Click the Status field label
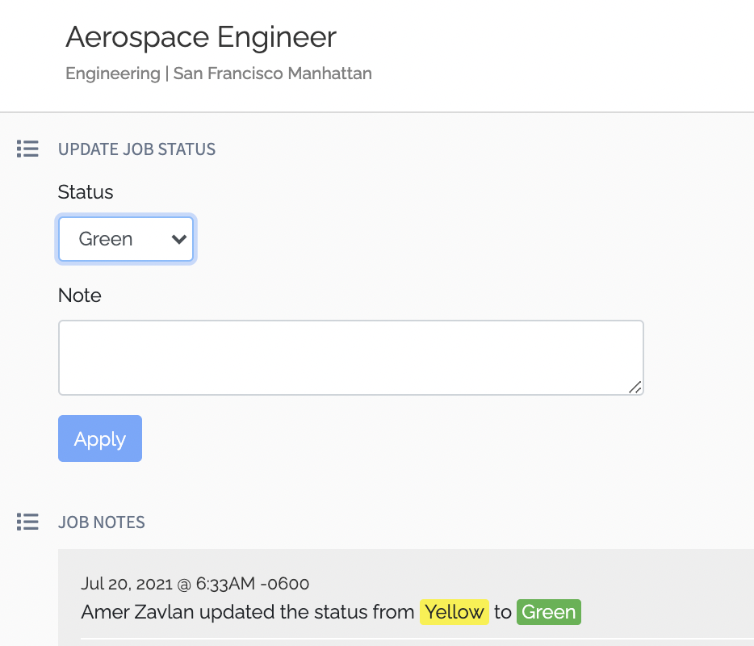Screen dimensions: 754x646 coord(86,192)
